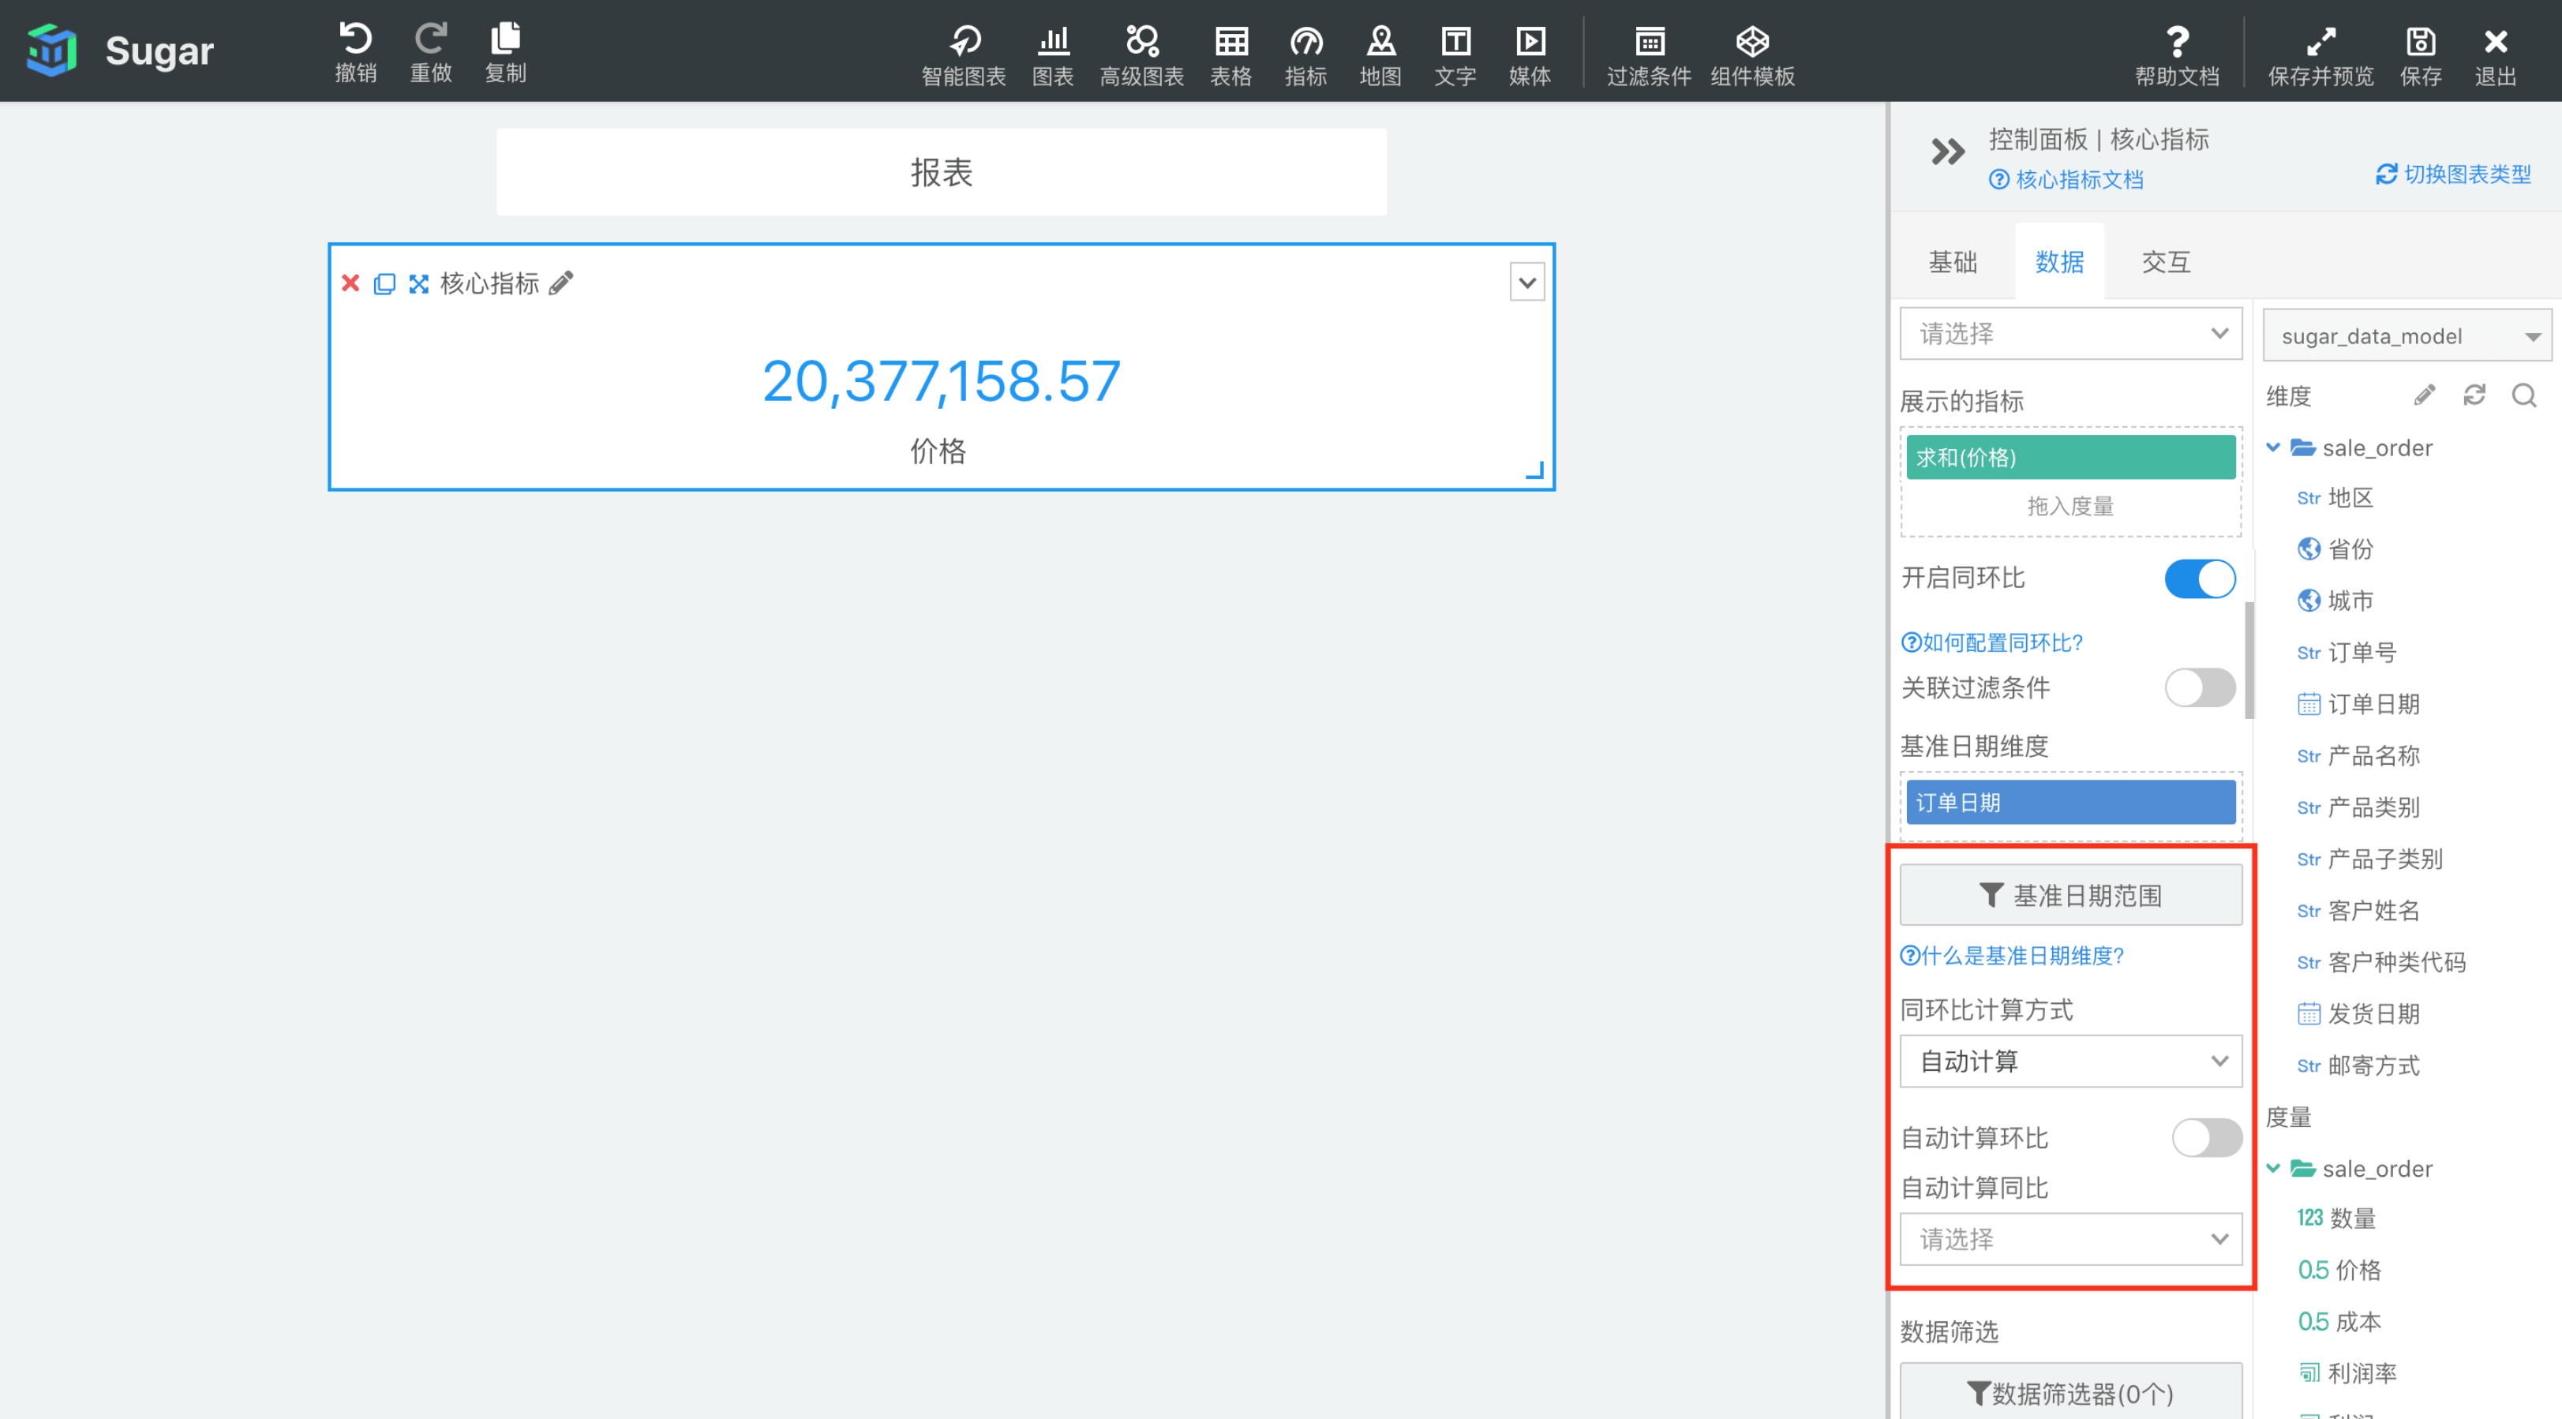
Task: Expand the 核心指标 widget to fullscreen
Action: (x=418, y=283)
